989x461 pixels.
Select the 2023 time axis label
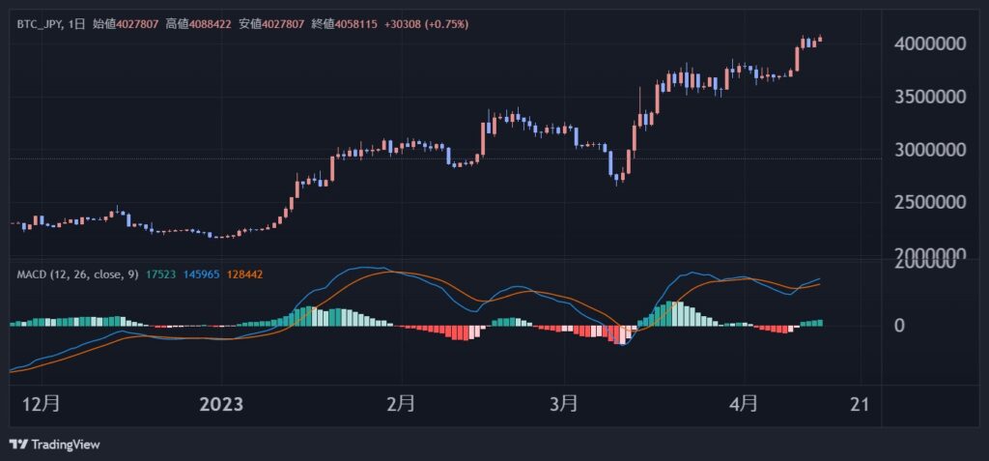pos(221,404)
